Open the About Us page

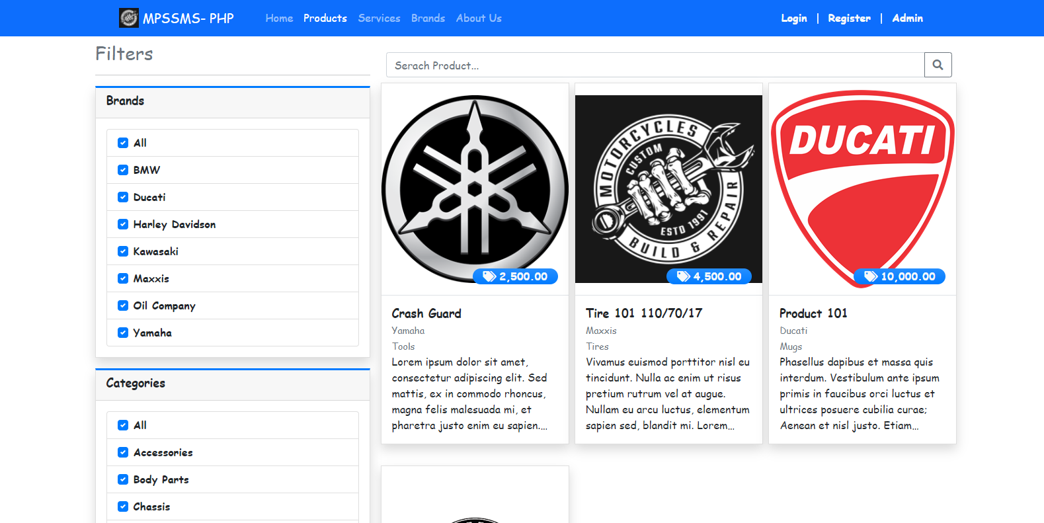coord(479,19)
